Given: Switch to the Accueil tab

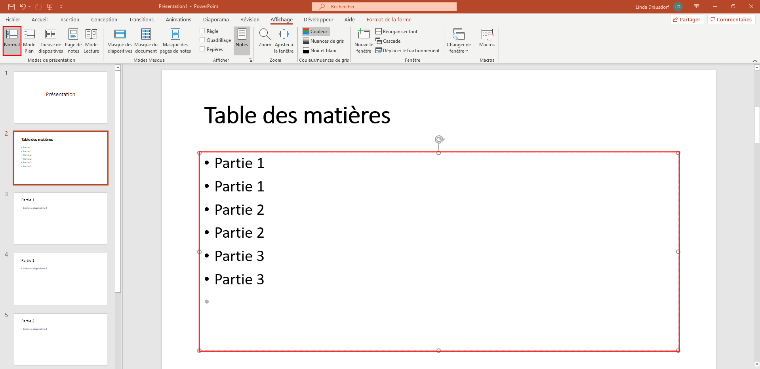Looking at the screenshot, I should pos(40,19).
